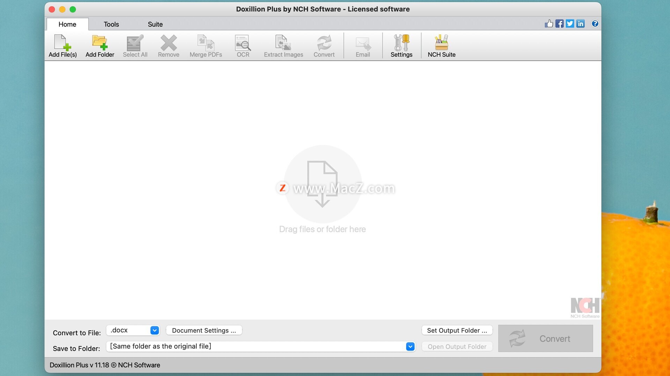670x376 pixels.
Task: Click the Select All toolbar icon
Action: (135, 46)
